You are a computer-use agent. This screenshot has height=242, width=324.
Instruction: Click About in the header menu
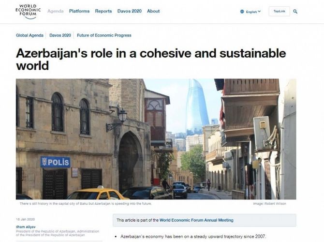[153, 11]
